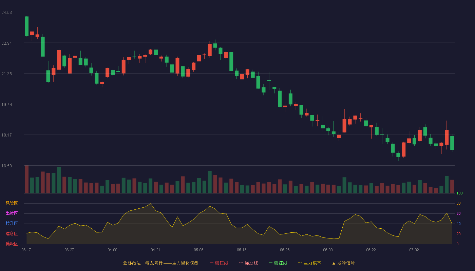The height and width of the screenshot is (271, 475).
Task: Click the 24.53 price axis label
Action: 6,13
